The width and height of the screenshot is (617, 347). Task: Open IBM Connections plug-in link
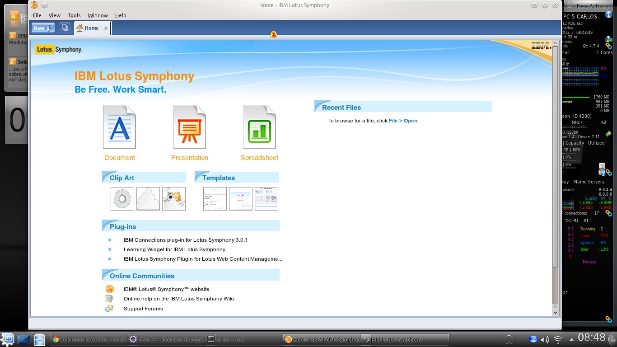coord(186,240)
